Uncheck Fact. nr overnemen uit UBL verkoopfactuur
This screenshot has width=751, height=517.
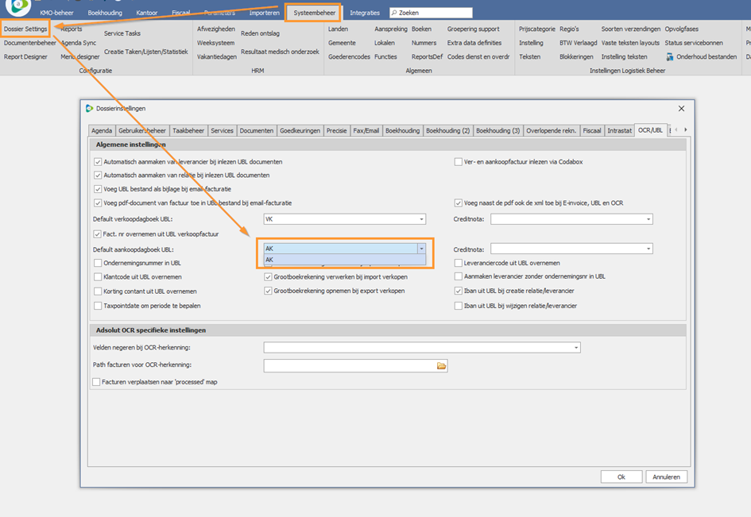point(98,234)
